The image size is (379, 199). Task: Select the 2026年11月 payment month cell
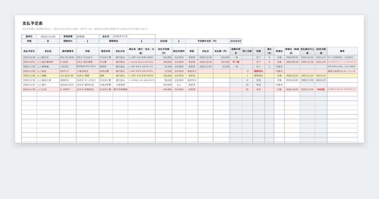click(x=134, y=37)
